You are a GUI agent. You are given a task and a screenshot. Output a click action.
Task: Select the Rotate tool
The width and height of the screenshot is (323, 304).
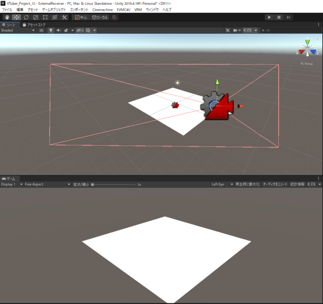pyautogui.click(x=26, y=17)
